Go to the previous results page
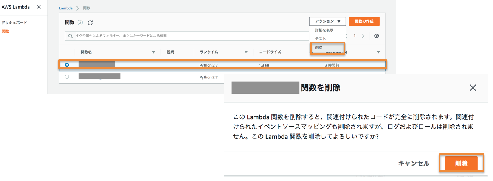The height and width of the screenshot is (181, 493). [346, 36]
